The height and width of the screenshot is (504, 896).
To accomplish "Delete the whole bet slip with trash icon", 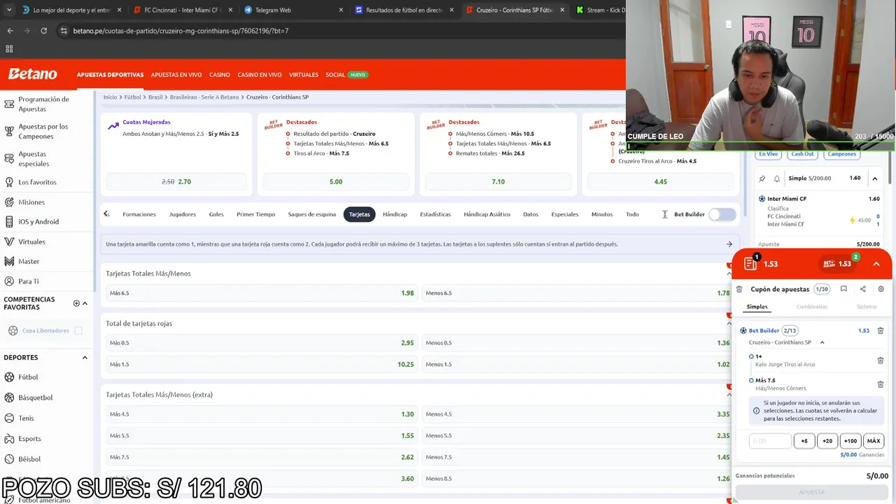I will 739,289.
